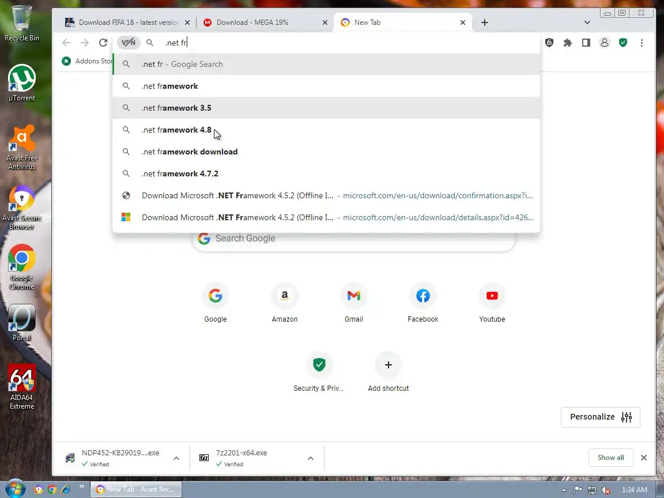
Task: Toggle the VPN button in address bar
Action: coord(129,42)
